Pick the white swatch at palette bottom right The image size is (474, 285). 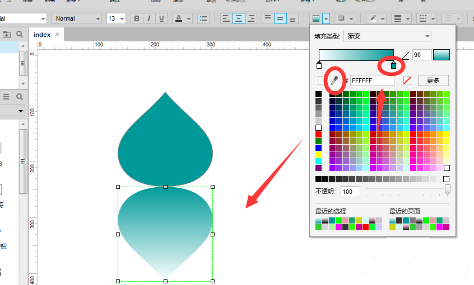(x=447, y=168)
